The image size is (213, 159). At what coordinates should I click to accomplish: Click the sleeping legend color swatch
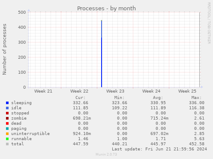7,103
